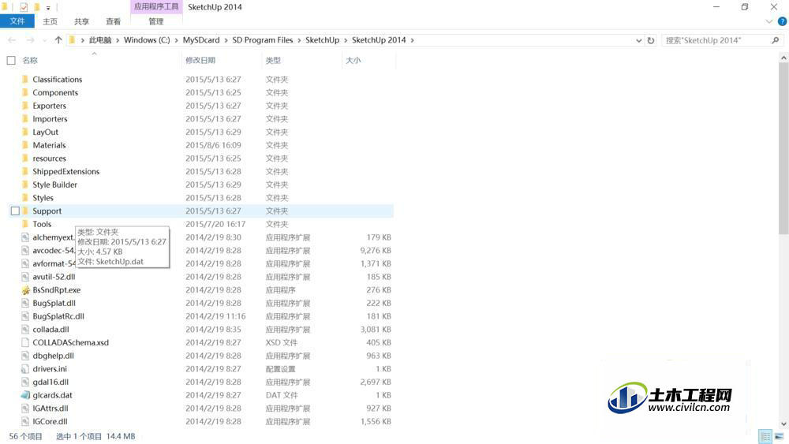Click the scrollbar down arrow

tap(783, 423)
